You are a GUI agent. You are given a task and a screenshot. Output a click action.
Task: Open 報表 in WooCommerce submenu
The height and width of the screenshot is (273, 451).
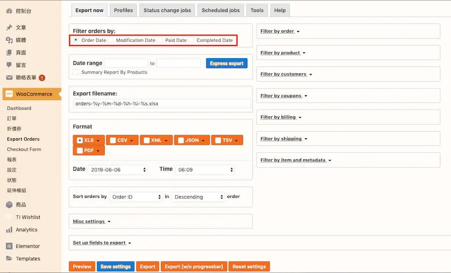12,159
